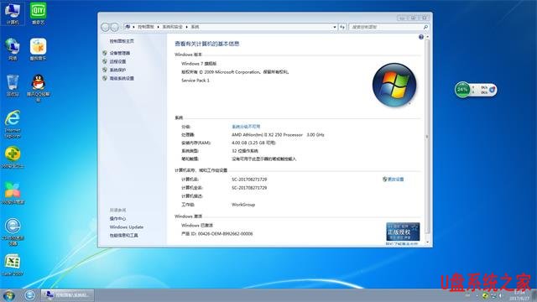Screen dimensions: 537x302
Task: Open the Recycle Bin on the desktop
Action: (13, 85)
